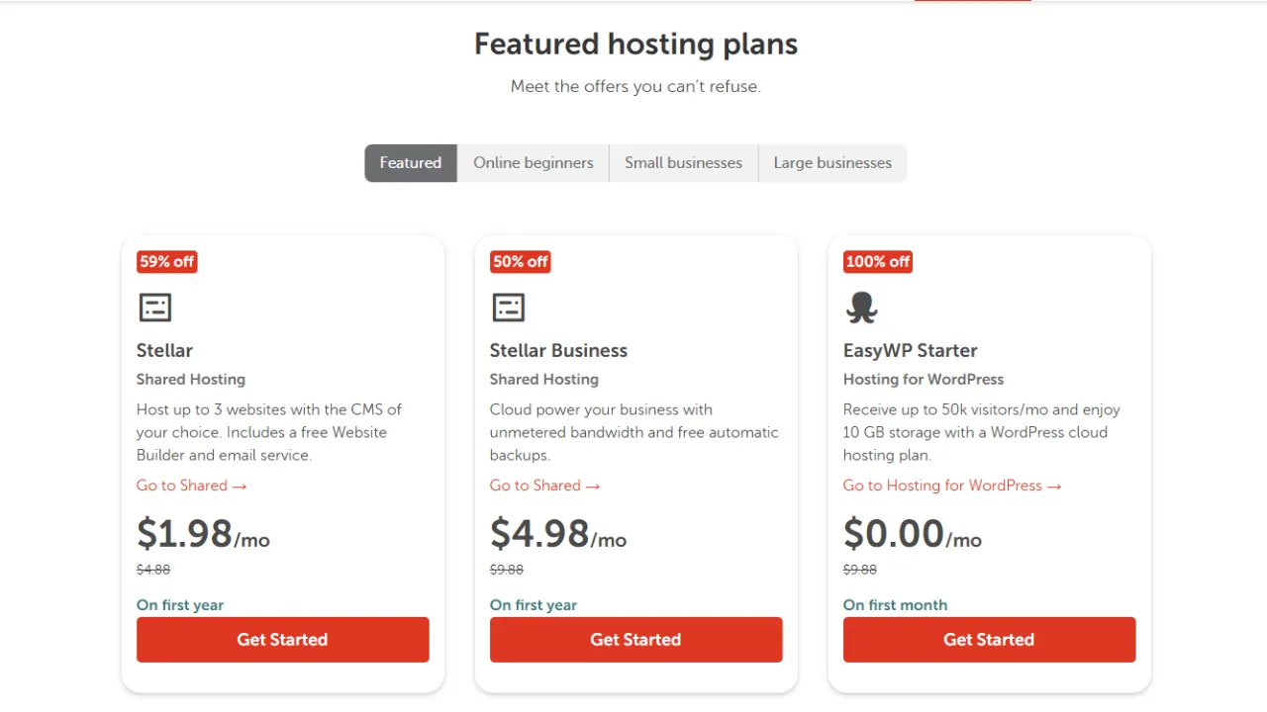Return to the Featured tab
Screen dimensions: 1267x712
click(x=410, y=162)
